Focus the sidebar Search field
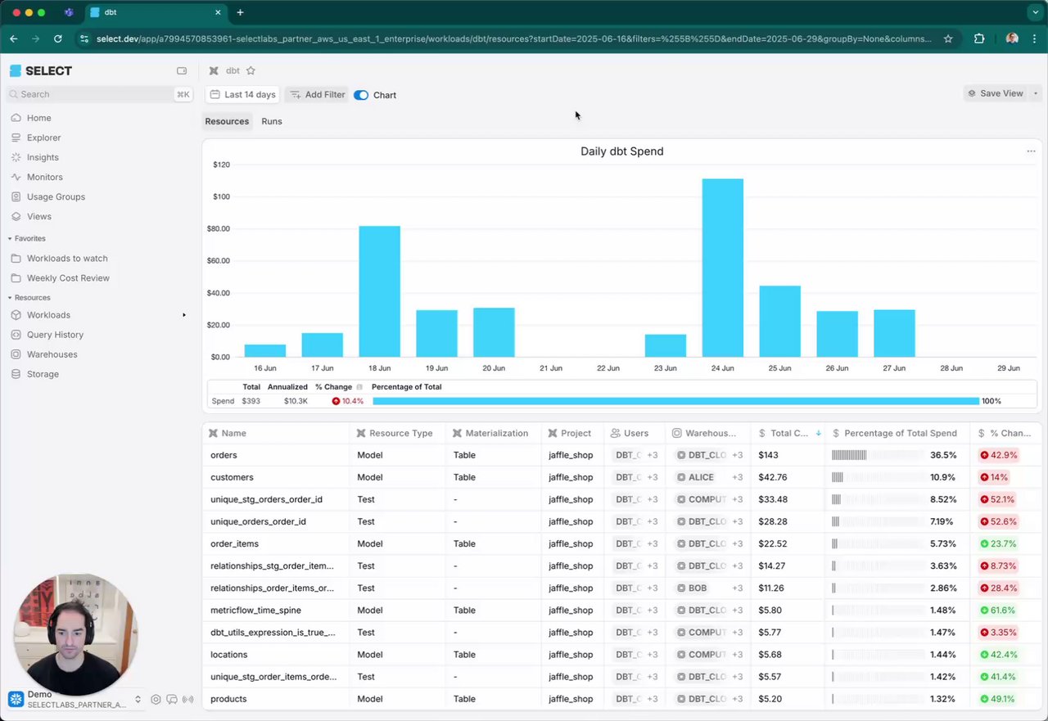1048x721 pixels. pos(99,94)
